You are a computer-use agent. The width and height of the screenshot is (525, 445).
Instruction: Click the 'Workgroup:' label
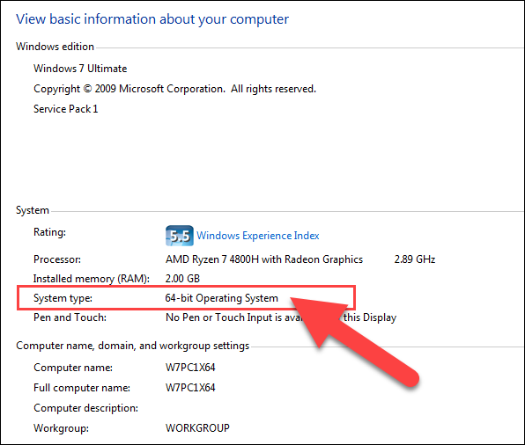(61, 428)
